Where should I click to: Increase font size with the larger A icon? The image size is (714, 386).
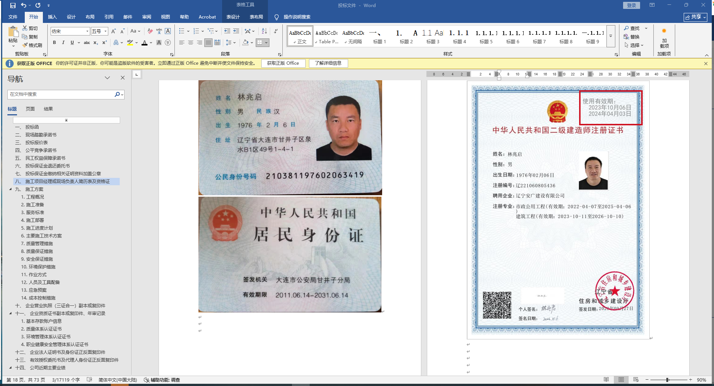coord(113,31)
